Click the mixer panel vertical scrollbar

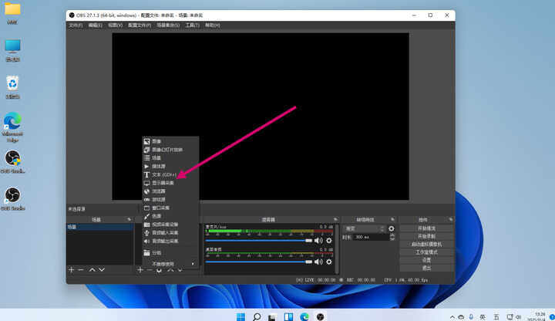[x=337, y=249]
